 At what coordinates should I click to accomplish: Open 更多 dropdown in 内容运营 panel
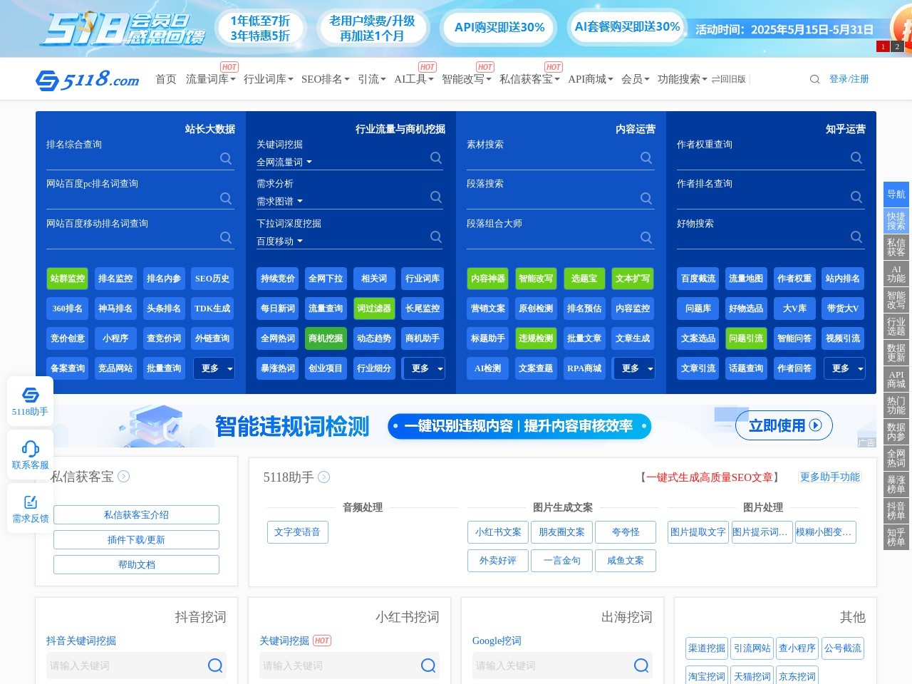(634, 368)
